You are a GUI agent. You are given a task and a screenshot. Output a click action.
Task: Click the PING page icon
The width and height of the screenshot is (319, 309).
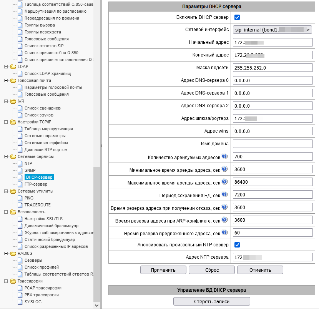(20, 198)
